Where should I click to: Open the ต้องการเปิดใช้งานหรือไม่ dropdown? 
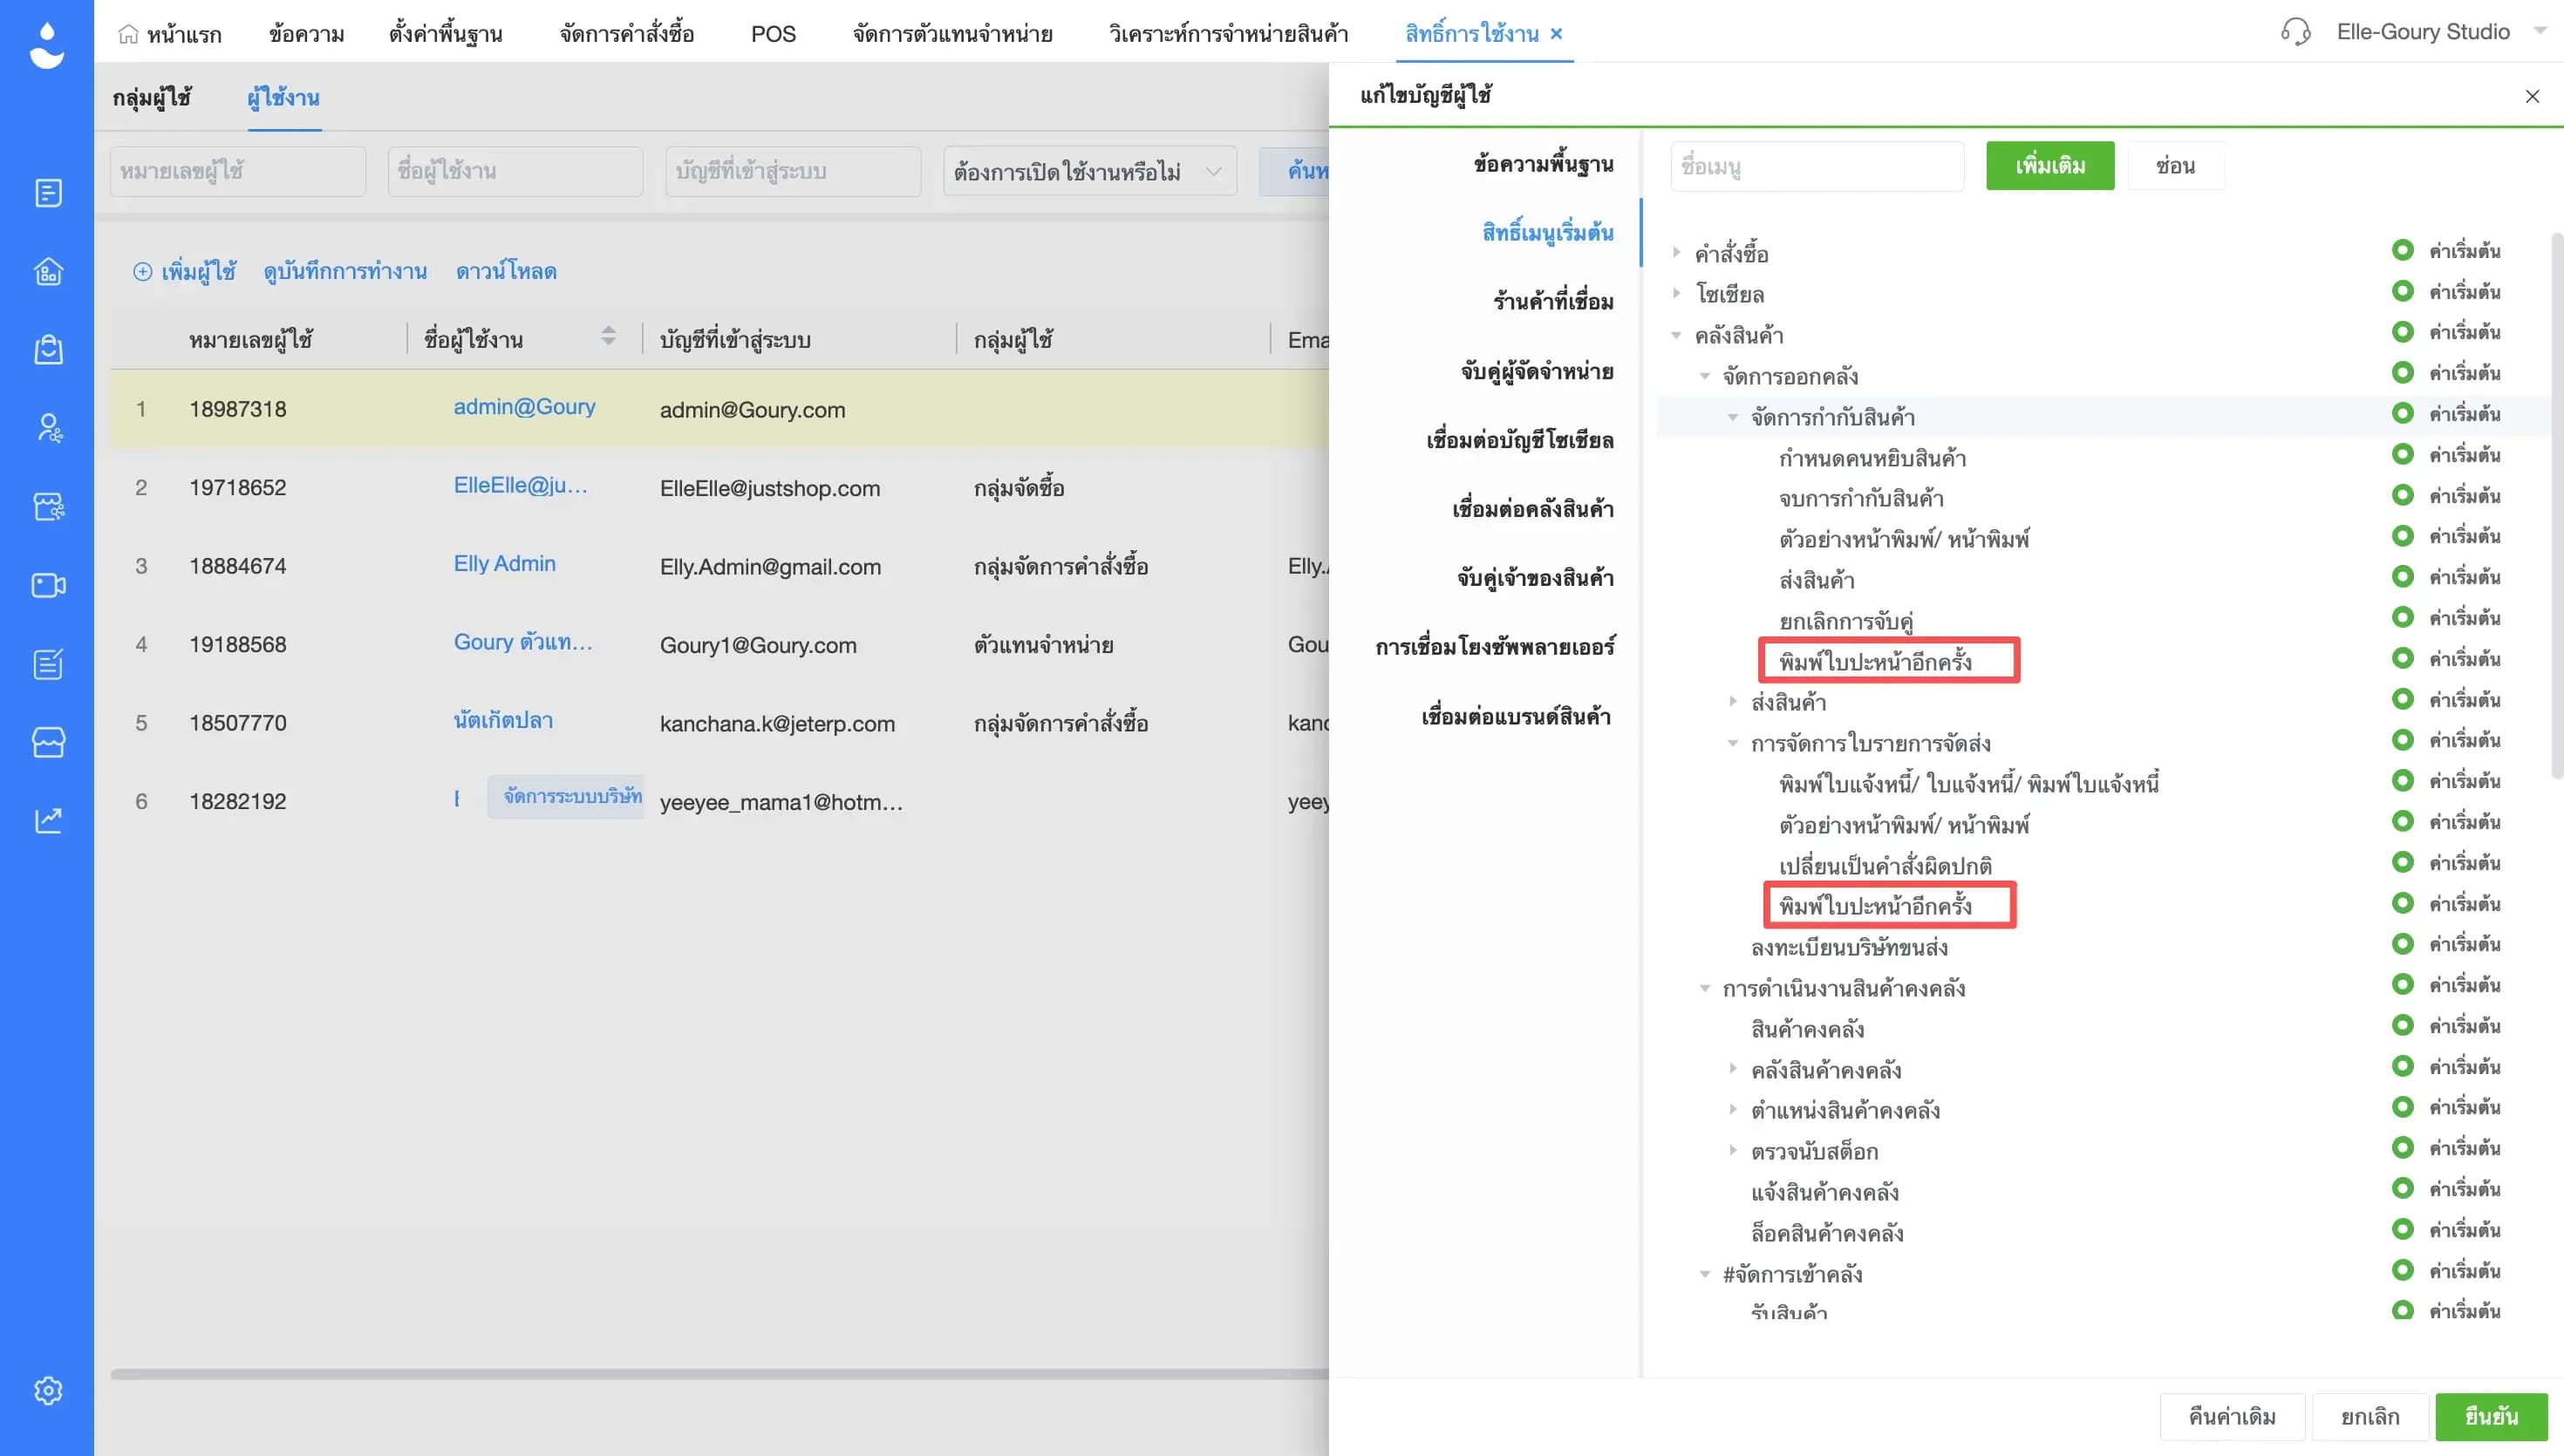pyautogui.click(x=1089, y=171)
